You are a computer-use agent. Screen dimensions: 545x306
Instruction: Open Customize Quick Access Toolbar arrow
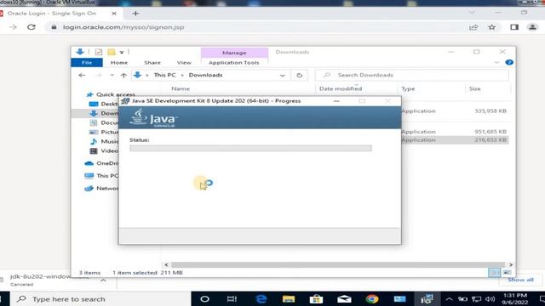(x=122, y=52)
